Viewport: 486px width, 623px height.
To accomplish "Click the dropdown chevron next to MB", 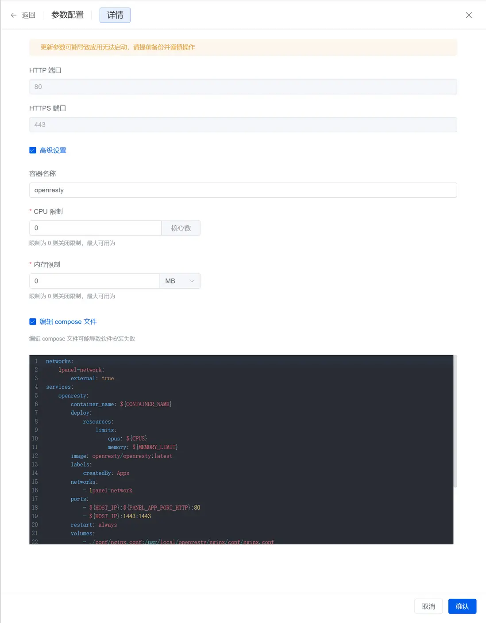I will [192, 281].
